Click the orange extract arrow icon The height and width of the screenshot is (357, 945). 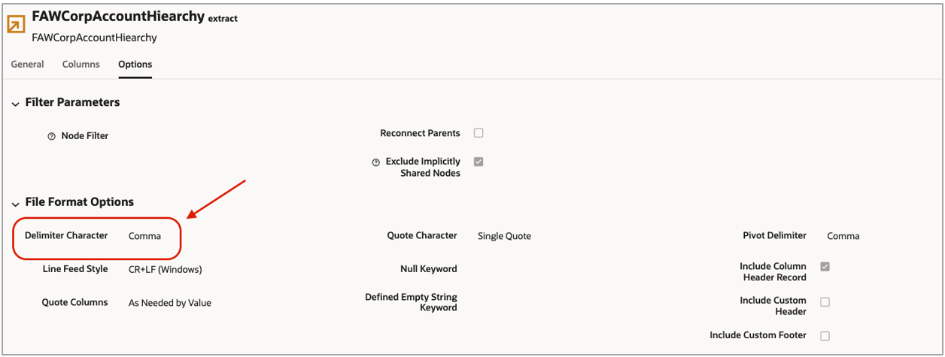point(16,25)
